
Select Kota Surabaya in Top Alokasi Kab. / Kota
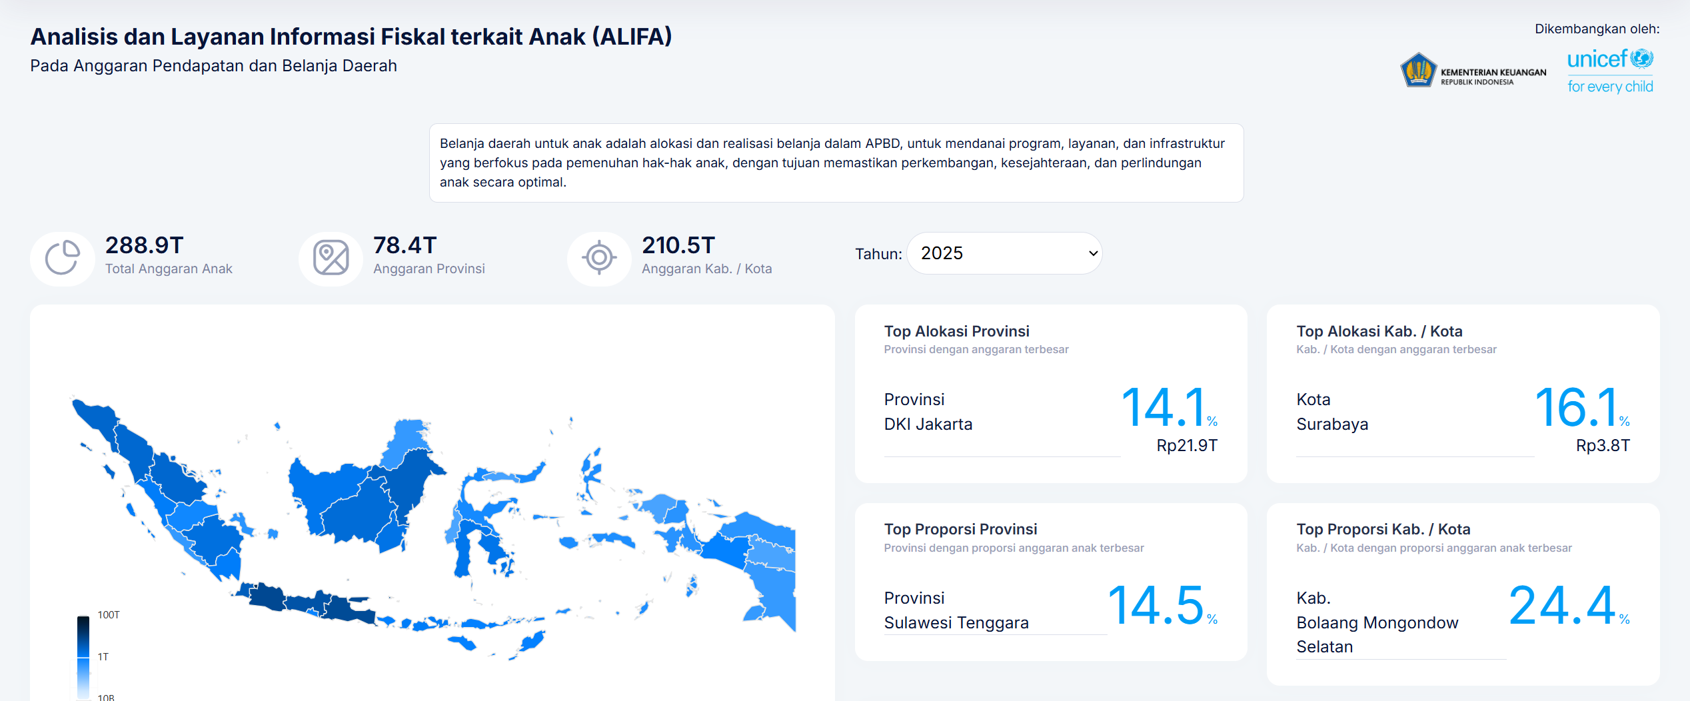(x=1332, y=424)
